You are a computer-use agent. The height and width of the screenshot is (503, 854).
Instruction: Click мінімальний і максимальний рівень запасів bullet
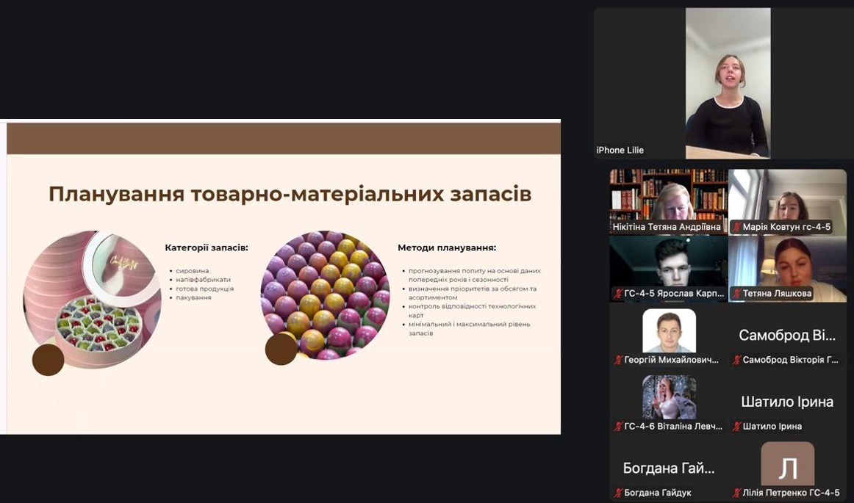coord(469,328)
